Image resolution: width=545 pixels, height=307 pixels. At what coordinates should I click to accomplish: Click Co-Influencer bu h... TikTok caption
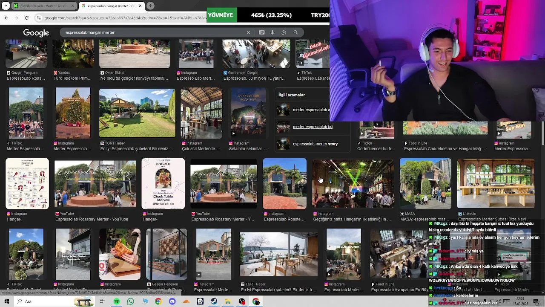click(x=376, y=149)
